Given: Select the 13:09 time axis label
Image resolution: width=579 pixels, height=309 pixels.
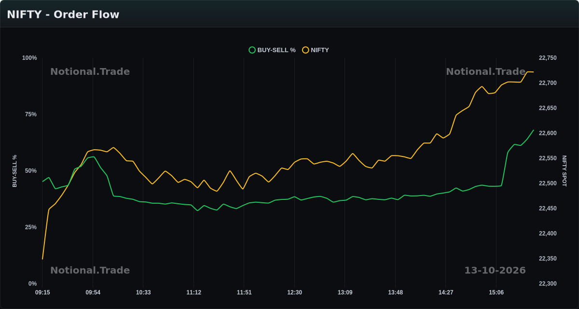Looking at the screenshot, I should 345,293.
